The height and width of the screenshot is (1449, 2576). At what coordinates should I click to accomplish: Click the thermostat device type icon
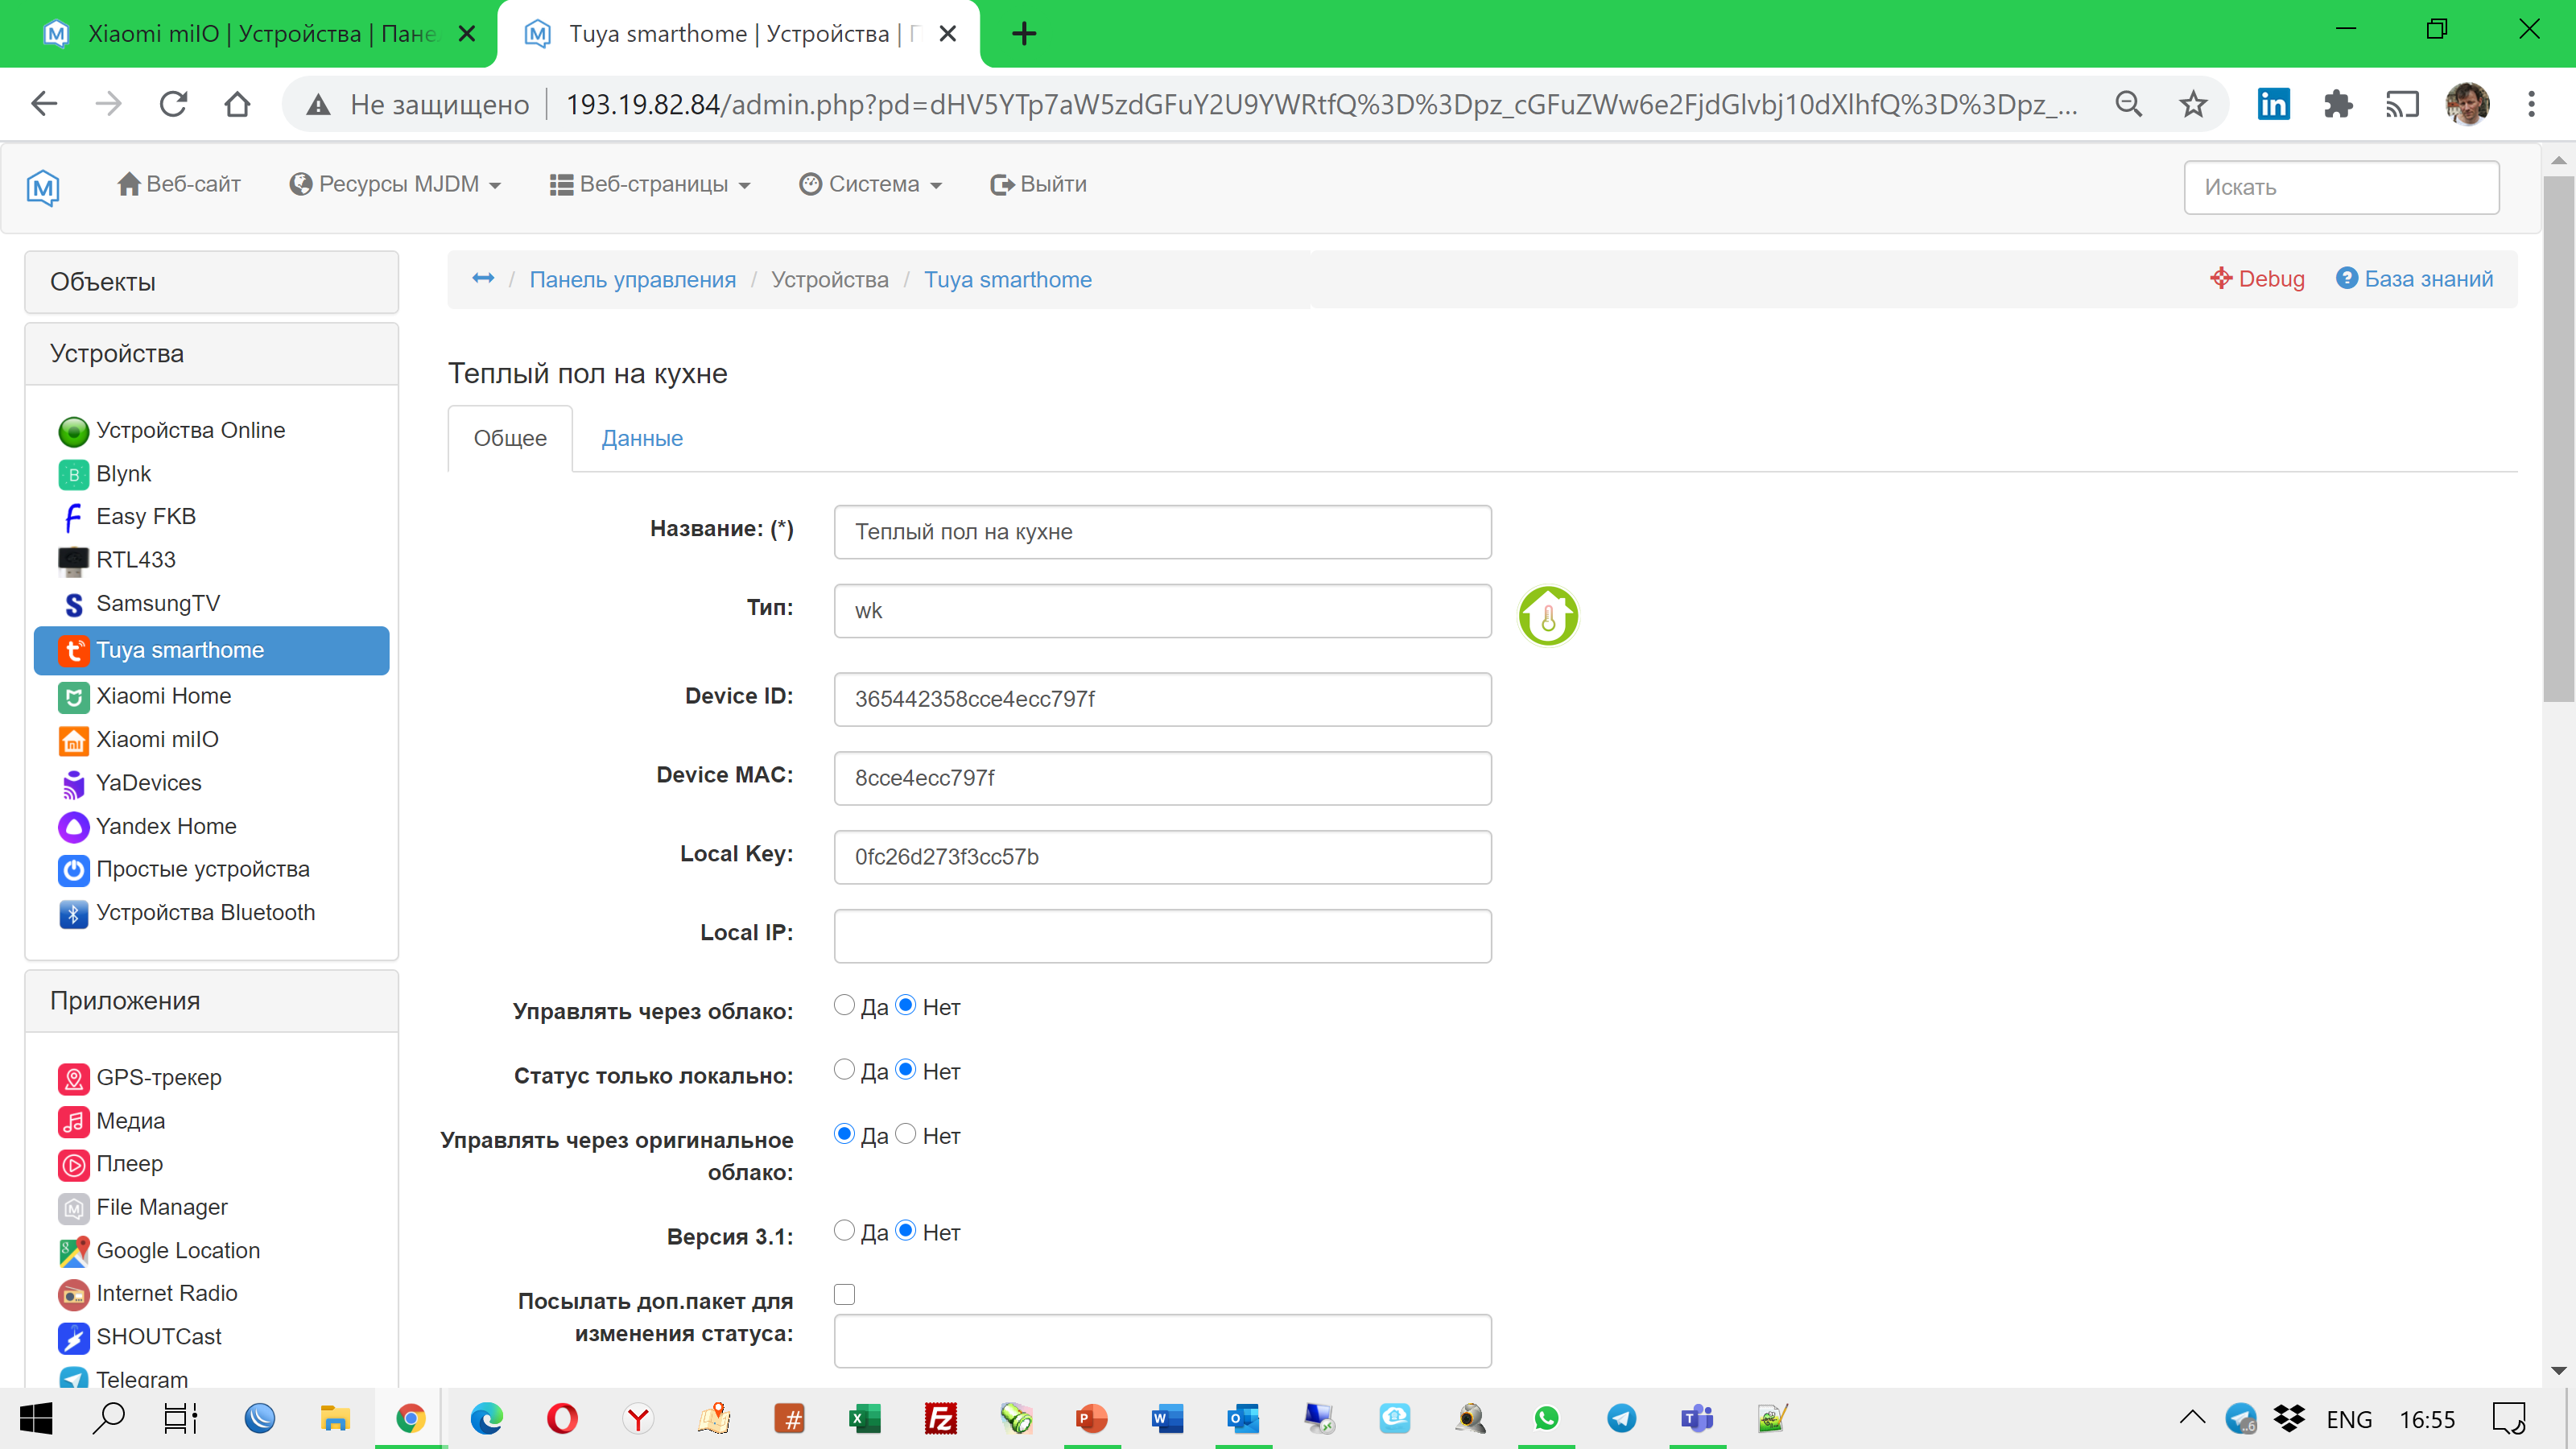coord(1547,615)
